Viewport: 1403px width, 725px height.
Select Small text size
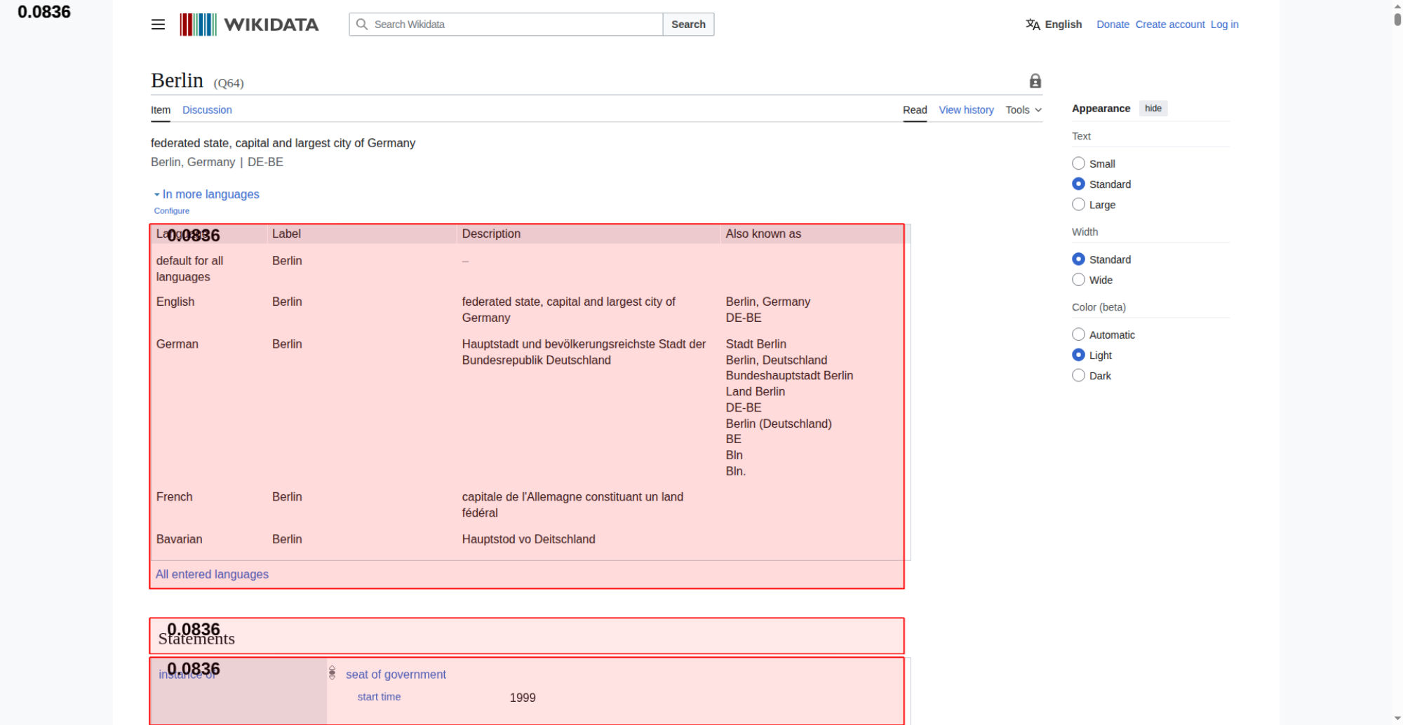(x=1079, y=163)
